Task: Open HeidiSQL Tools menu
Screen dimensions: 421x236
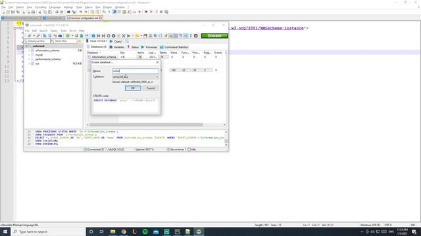Action: tap(63, 31)
